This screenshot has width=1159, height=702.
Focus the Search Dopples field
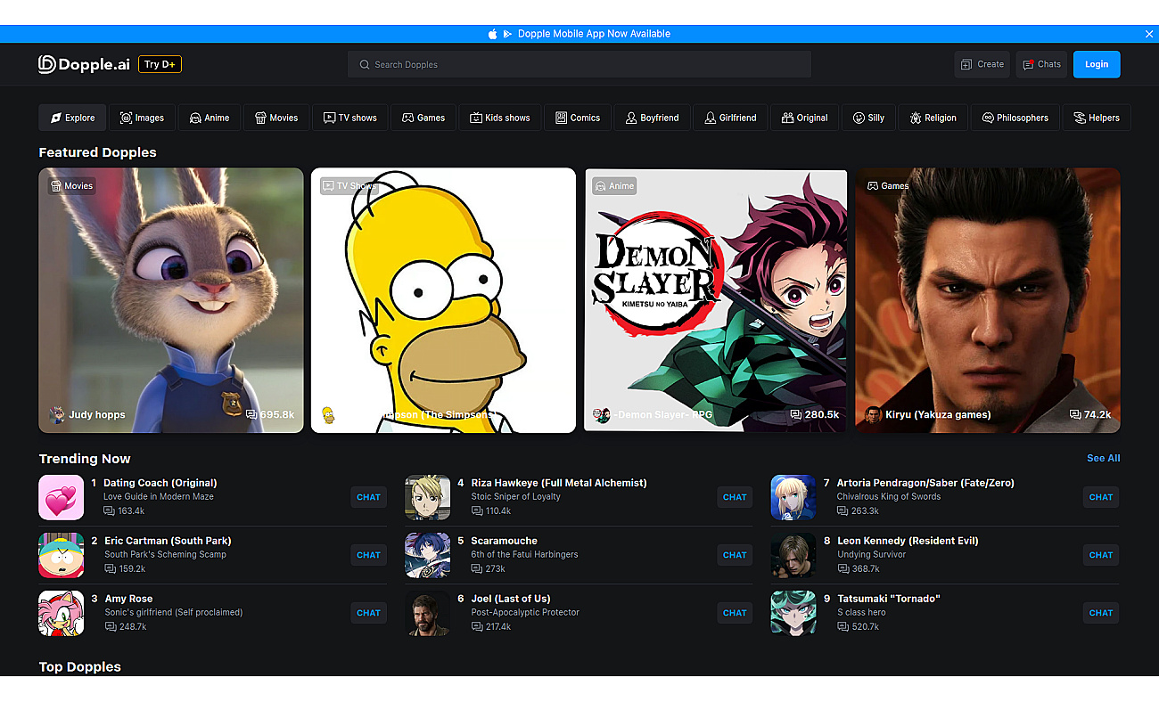[579, 64]
